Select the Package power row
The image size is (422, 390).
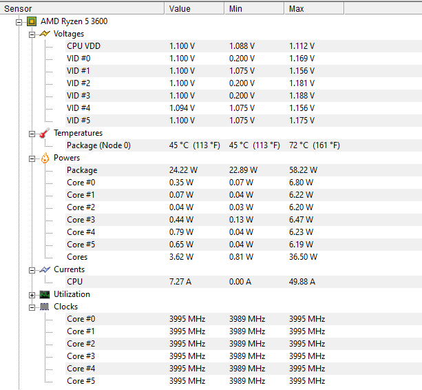244,170
